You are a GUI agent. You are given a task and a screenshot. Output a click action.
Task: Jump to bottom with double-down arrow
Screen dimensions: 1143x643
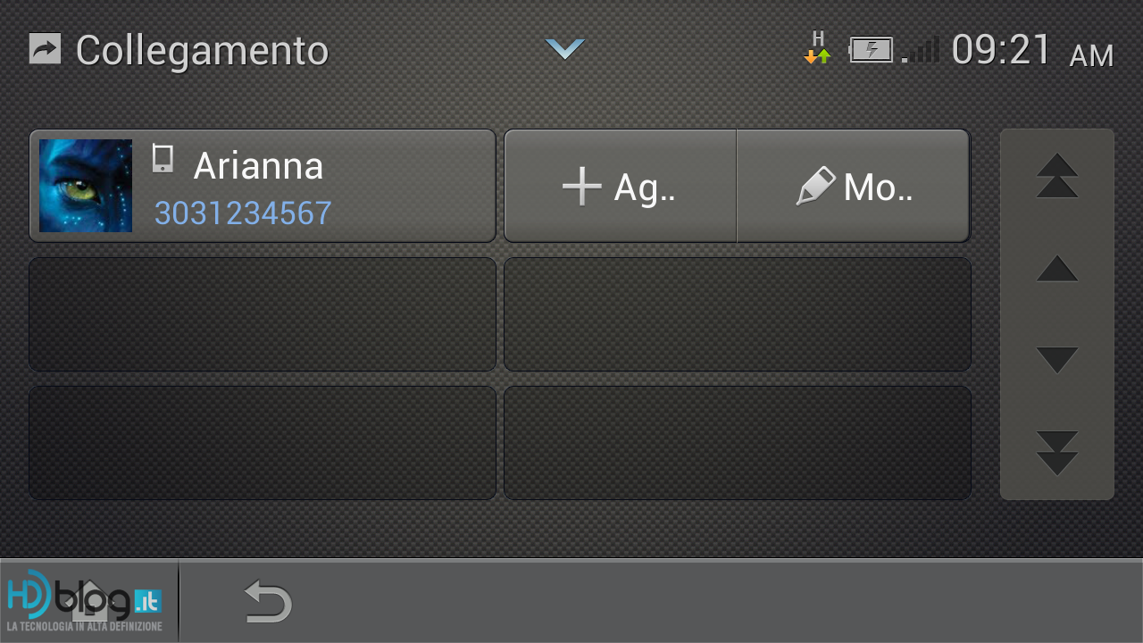click(x=1057, y=453)
